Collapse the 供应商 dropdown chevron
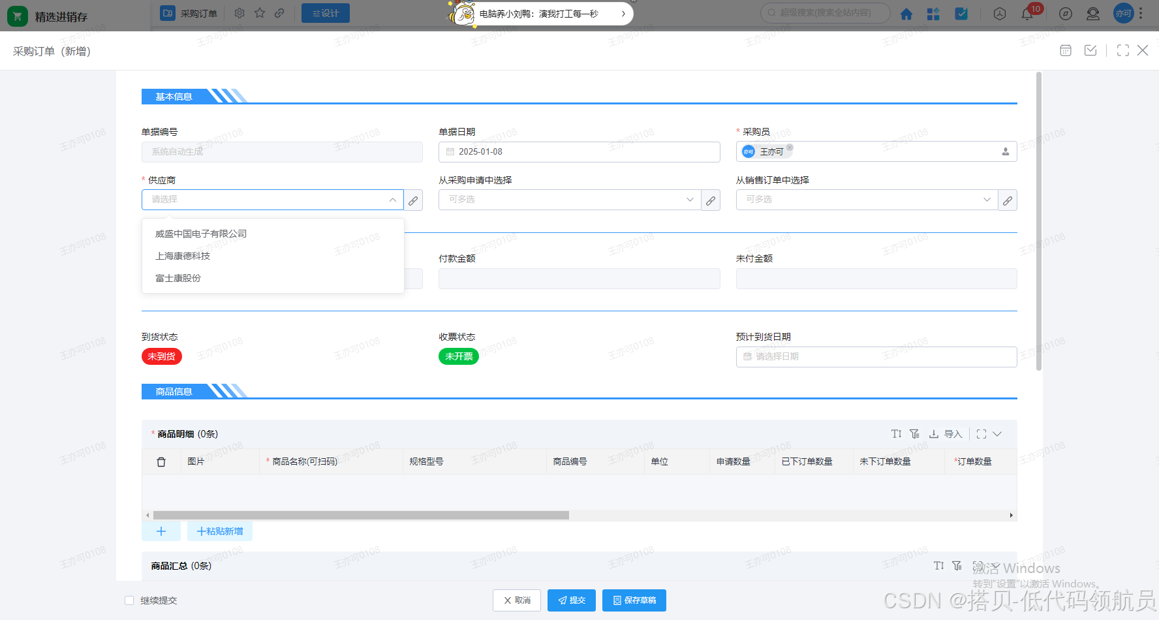This screenshot has width=1159, height=620. (392, 200)
